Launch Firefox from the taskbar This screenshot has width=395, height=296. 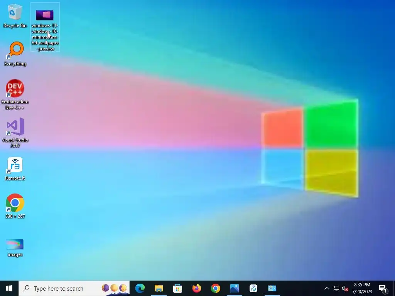click(196, 288)
